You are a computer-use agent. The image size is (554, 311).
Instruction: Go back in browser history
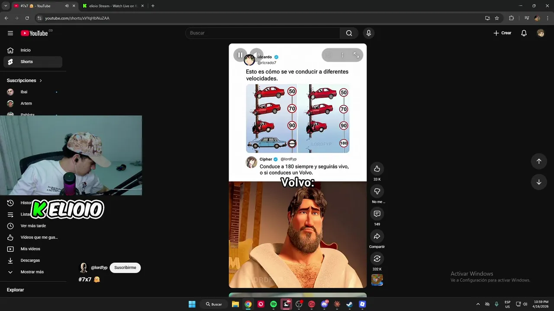(6, 18)
